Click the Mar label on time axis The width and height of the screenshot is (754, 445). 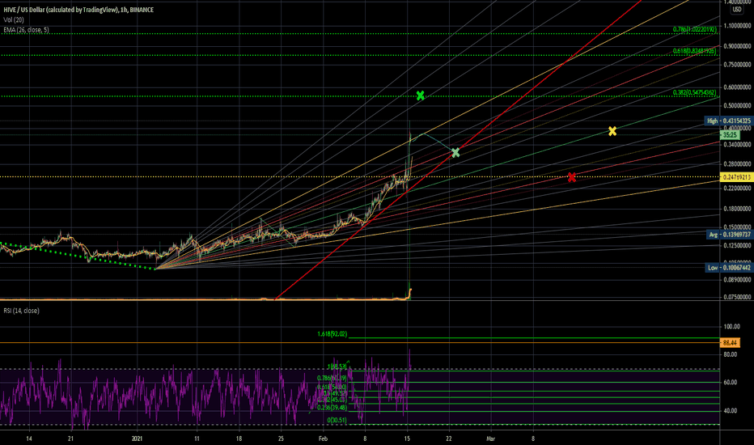point(490,439)
